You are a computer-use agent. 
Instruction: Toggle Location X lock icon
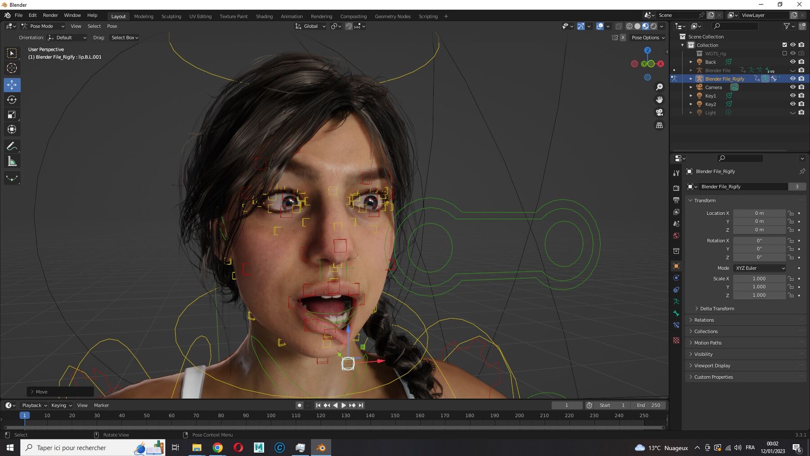coord(791,213)
